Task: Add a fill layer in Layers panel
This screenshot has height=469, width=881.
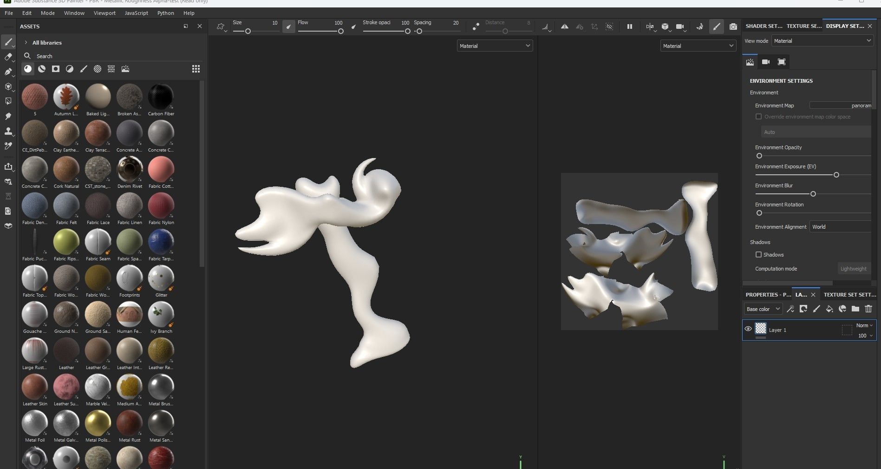Action: click(829, 309)
